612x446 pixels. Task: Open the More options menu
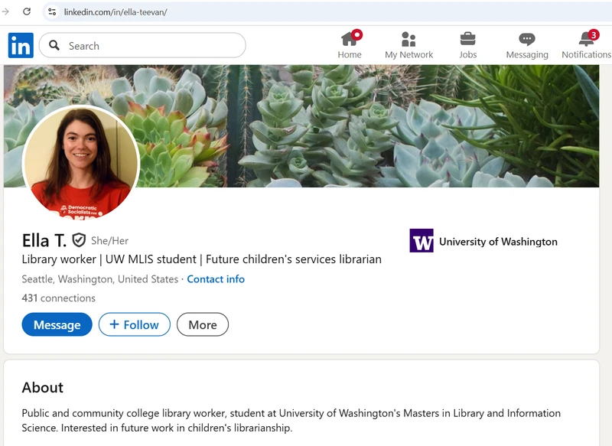[x=203, y=324]
